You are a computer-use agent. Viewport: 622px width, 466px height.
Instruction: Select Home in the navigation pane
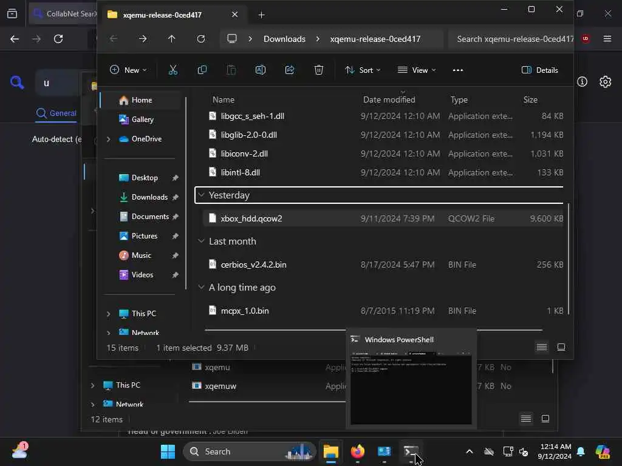(x=141, y=100)
